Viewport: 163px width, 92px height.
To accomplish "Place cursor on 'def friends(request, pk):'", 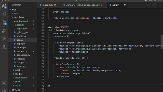I will point(64,30).
